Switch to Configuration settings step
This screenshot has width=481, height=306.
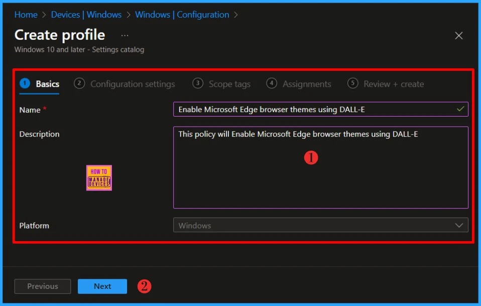(x=124, y=84)
